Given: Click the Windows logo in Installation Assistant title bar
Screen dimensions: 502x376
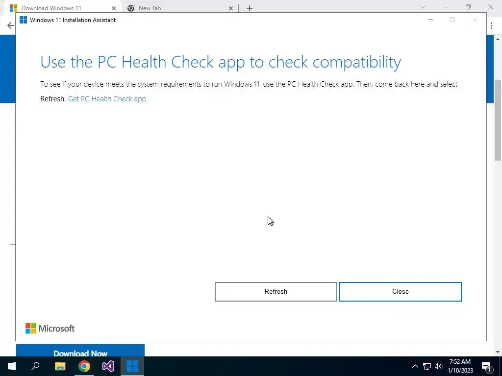Looking at the screenshot, I should 24,20.
